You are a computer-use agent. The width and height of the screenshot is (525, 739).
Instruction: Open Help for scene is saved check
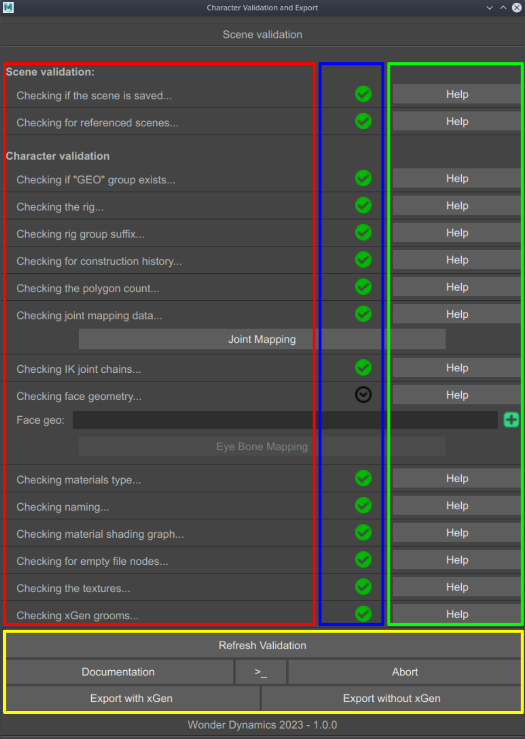pos(457,94)
